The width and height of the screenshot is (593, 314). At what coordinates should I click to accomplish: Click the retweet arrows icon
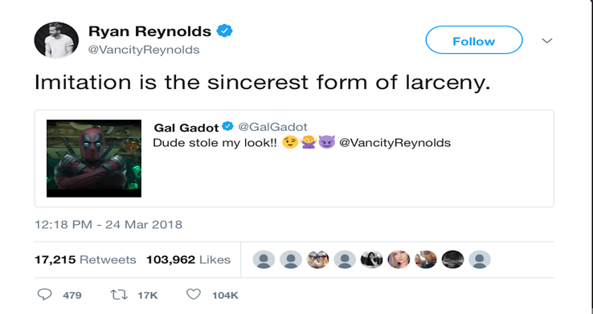point(118,295)
